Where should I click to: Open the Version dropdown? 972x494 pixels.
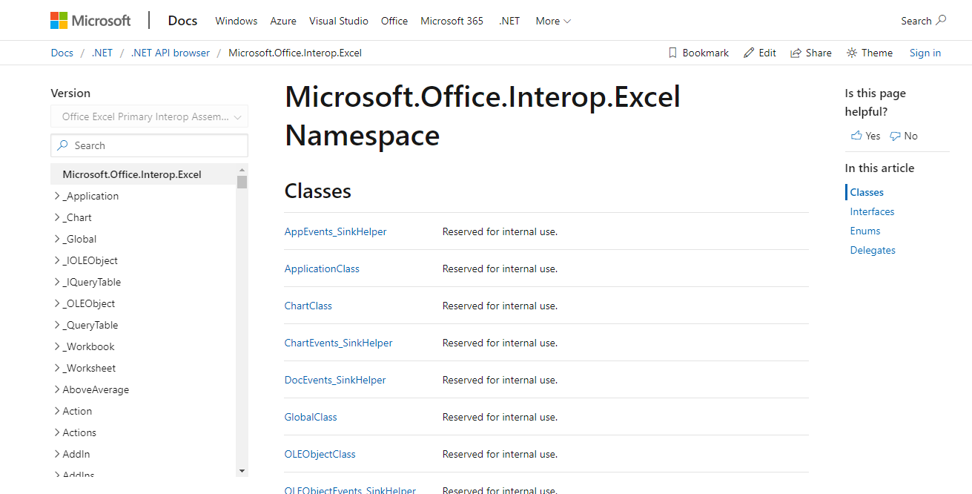pyautogui.click(x=148, y=116)
